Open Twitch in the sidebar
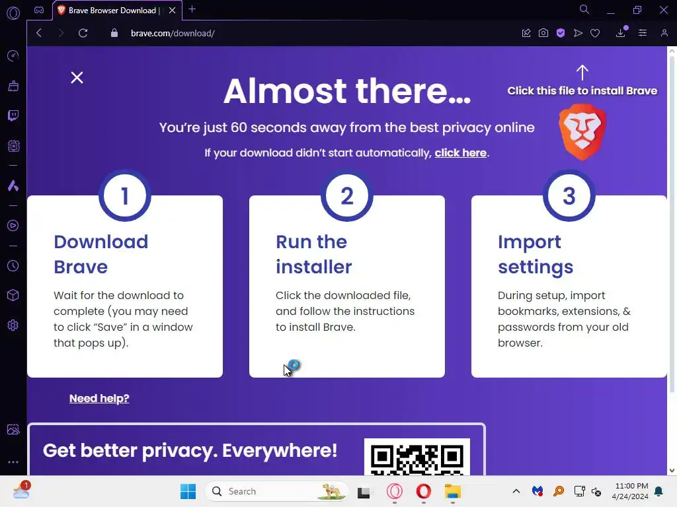Screen dimensions: 677x507 tap(13, 116)
